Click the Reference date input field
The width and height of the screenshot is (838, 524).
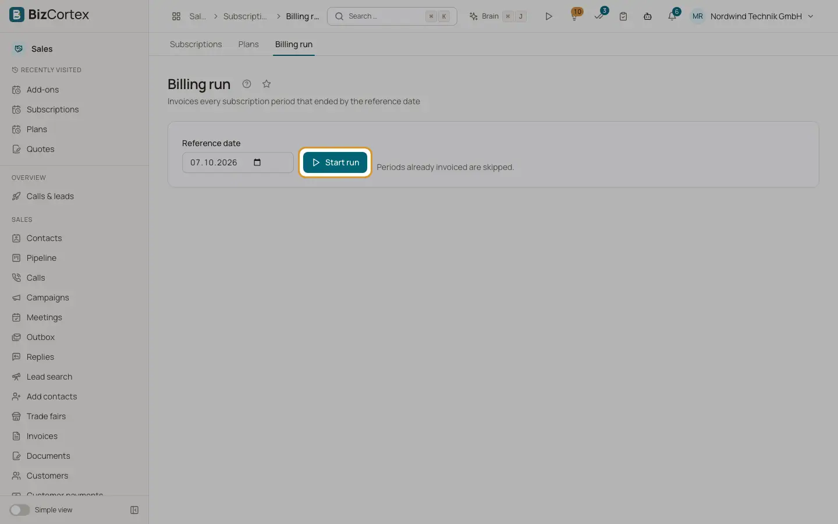[x=237, y=162]
